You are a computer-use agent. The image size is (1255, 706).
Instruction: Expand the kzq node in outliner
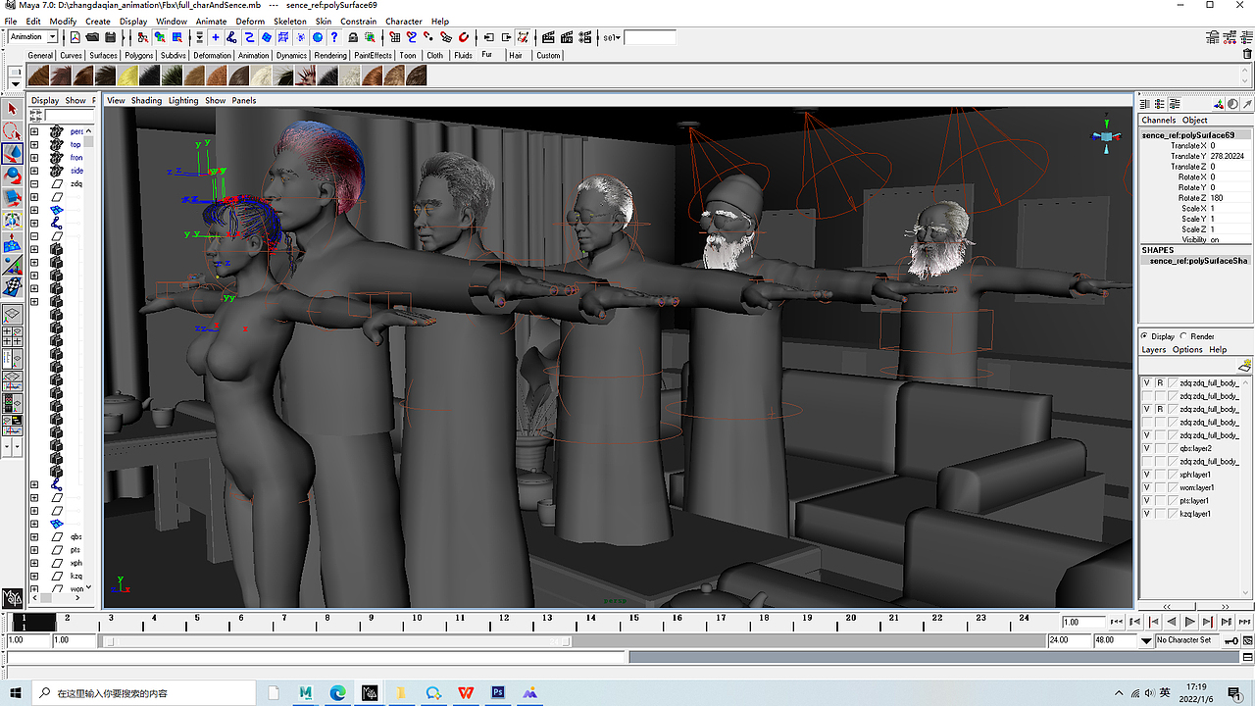(x=34, y=576)
